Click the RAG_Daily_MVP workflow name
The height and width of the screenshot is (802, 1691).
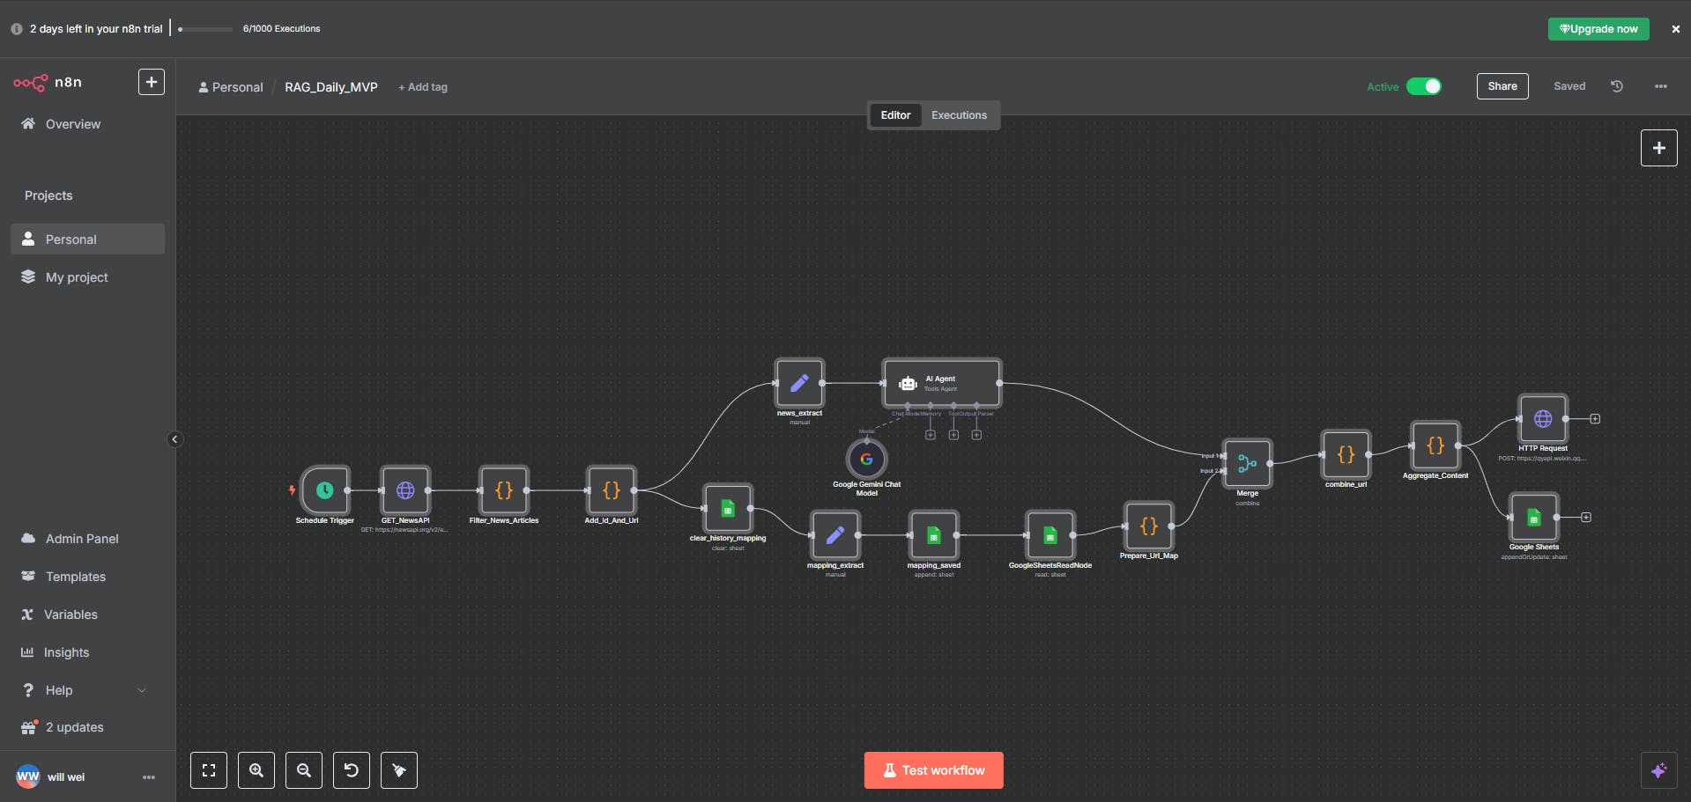tap(331, 87)
